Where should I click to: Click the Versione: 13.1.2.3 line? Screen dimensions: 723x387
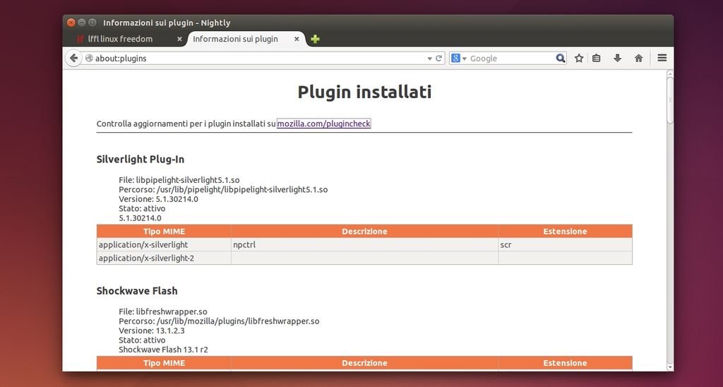point(152,331)
